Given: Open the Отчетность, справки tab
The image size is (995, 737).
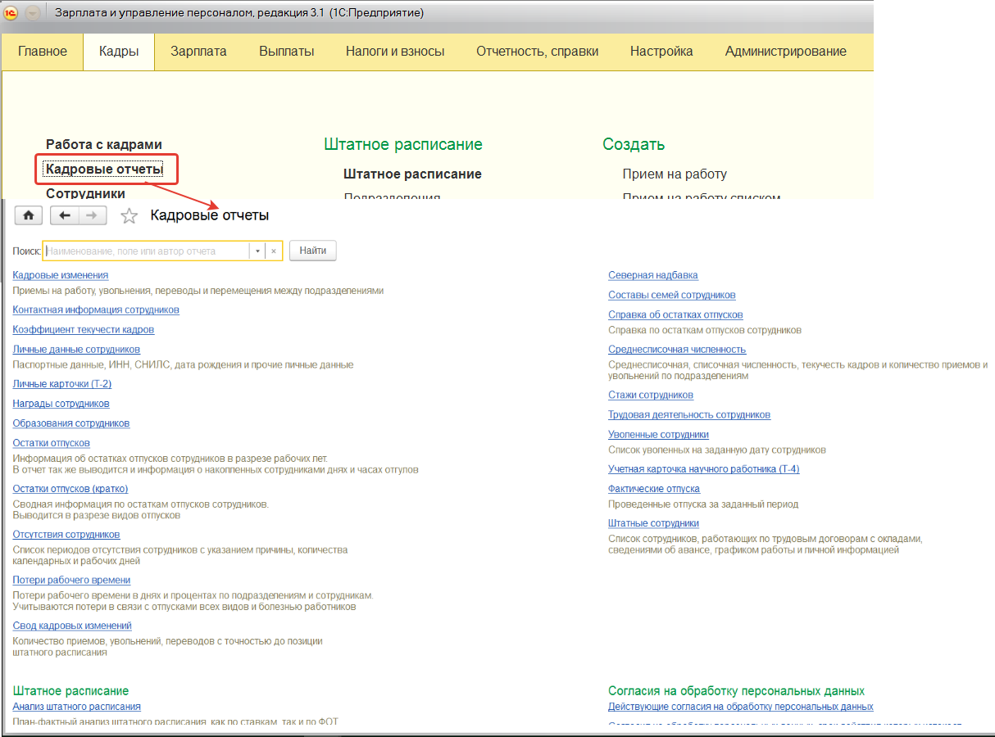Looking at the screenshot, I should tap(537, 51).
